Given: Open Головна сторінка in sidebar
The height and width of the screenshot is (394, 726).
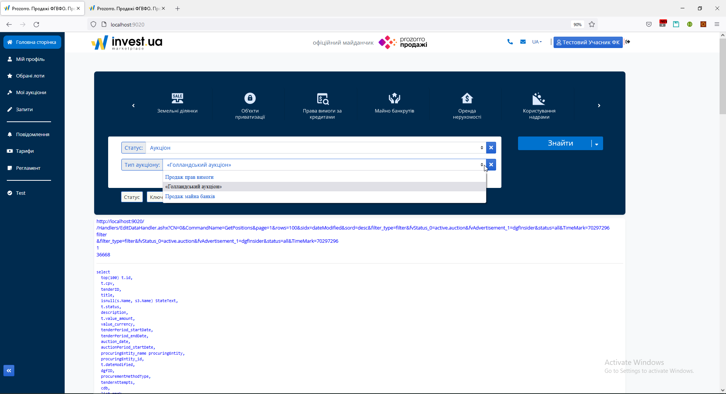Looking at the screenshot, I should click(32, 42).
